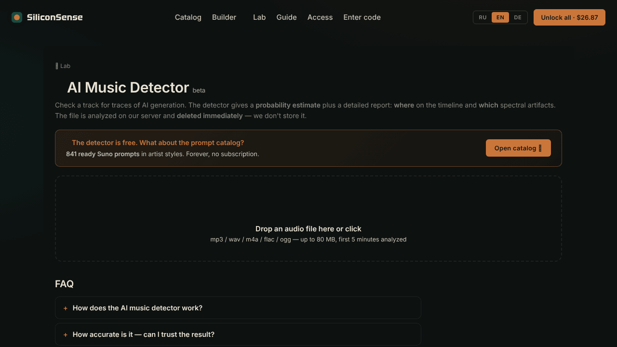Click plus icon beside 'How does the AI music detector work?'
Screen dimensions: 617x347
(x=66, y=308)
